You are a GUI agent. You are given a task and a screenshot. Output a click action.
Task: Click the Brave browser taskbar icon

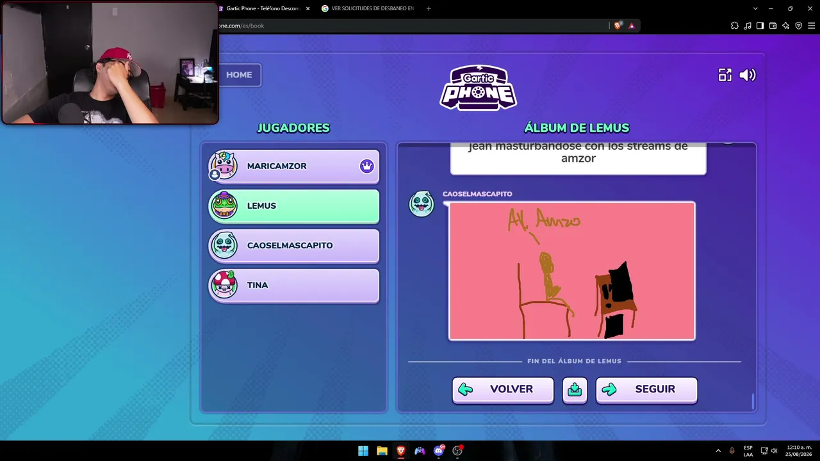click(401, 451)
